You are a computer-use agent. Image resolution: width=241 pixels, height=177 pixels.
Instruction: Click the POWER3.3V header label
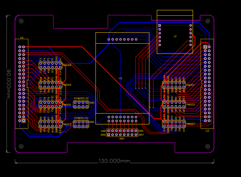pos(81,99)
